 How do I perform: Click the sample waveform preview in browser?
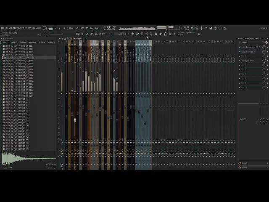(29, 158)
